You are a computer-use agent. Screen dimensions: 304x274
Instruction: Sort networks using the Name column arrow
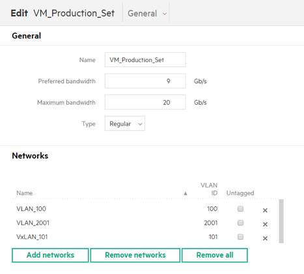point(186,193)
